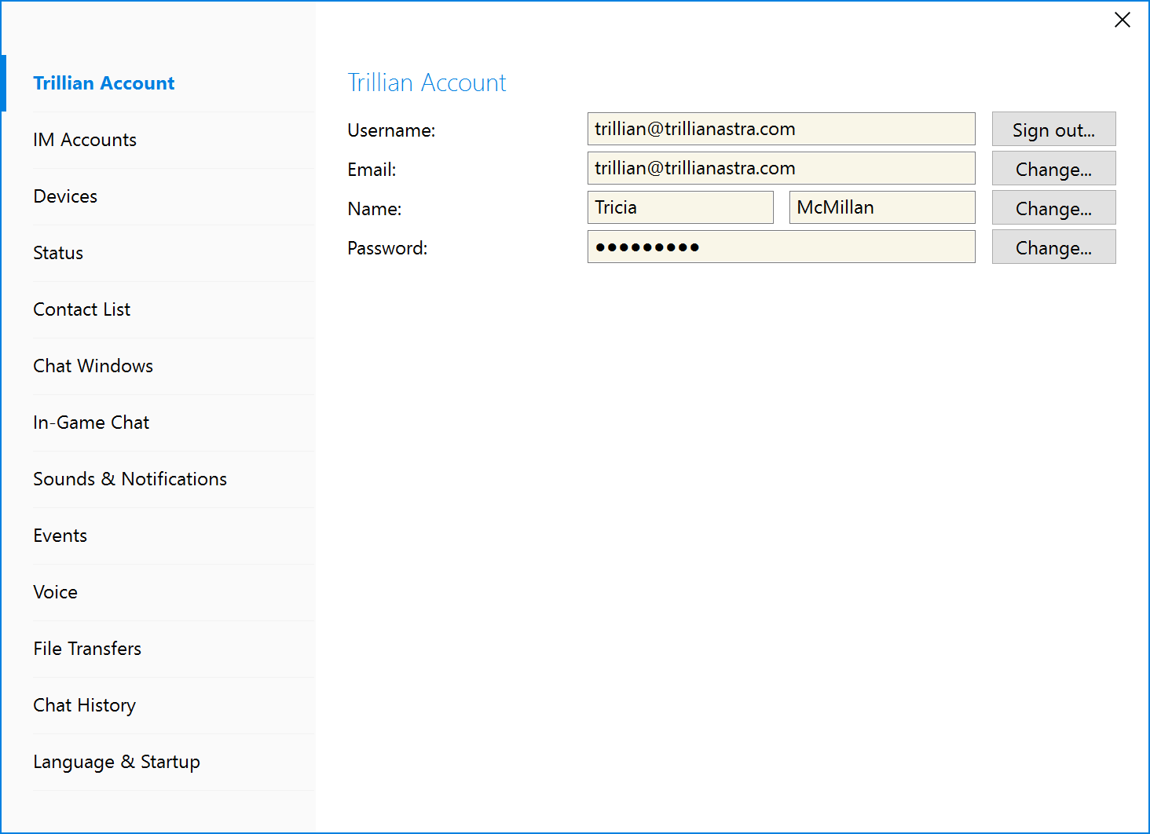The height and width of the screenshot is (834, 1150).
Task: Click the last name field containing McMillan
Action: (x=882, y=207)
